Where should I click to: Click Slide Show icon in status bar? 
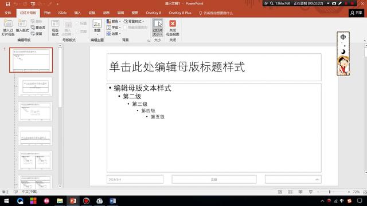[311, 192]
